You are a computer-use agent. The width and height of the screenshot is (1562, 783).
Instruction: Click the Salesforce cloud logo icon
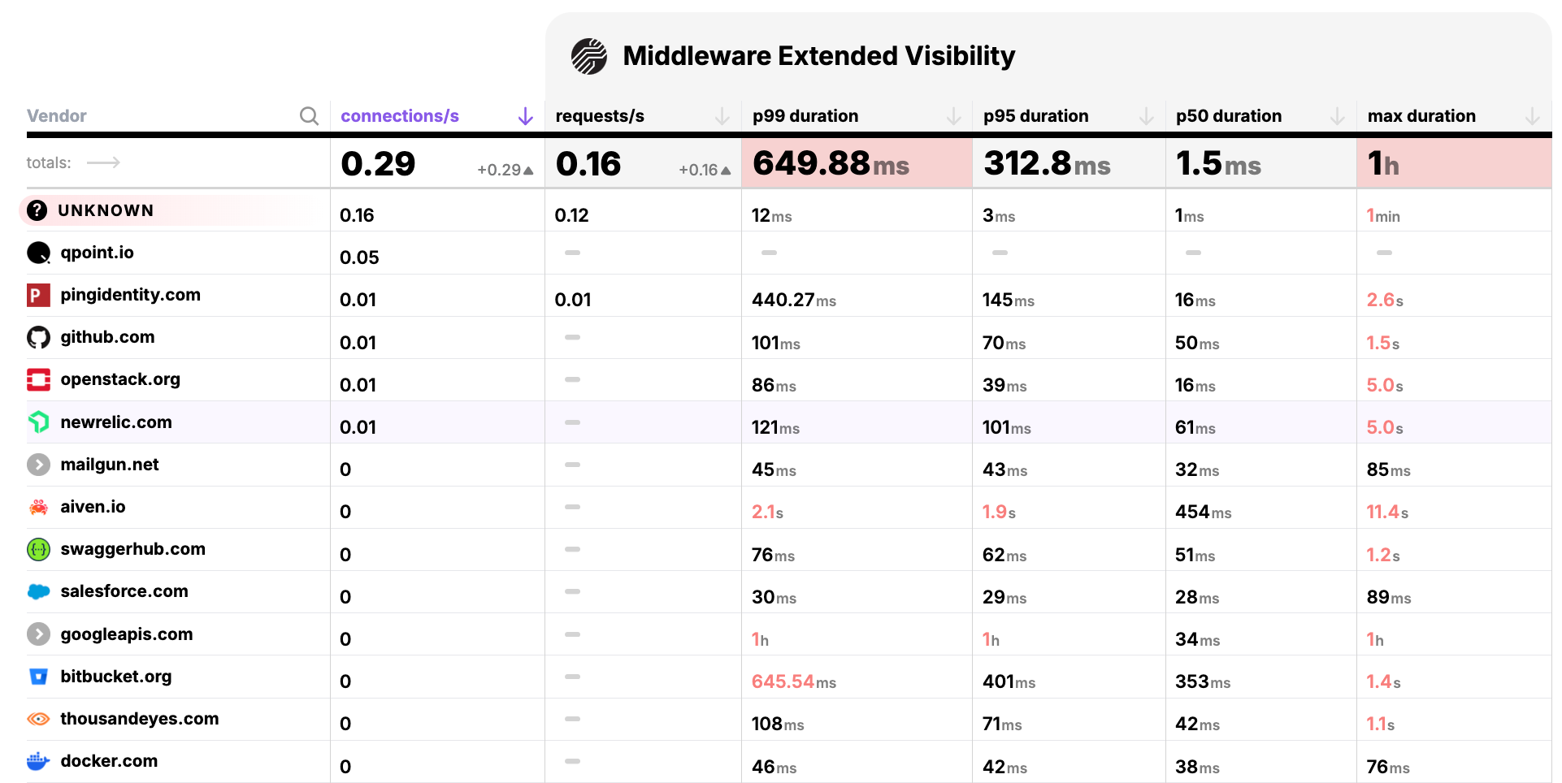(38, 591)
